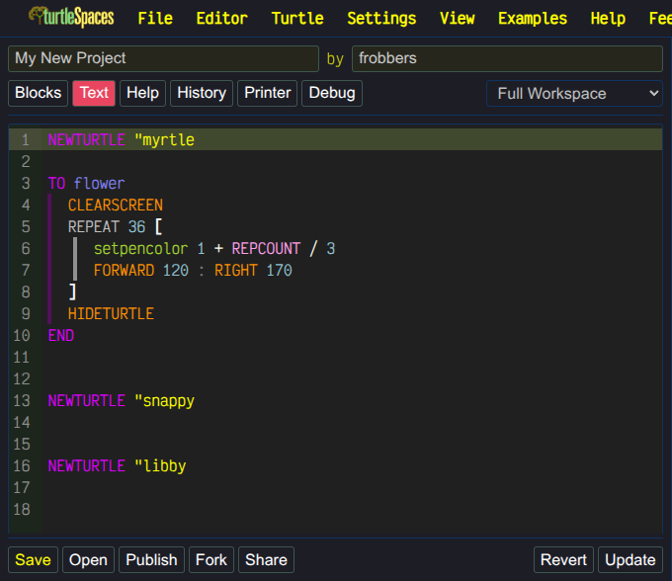Open the Examples menu
Screen dimensions: 672x581
point(533,19)
